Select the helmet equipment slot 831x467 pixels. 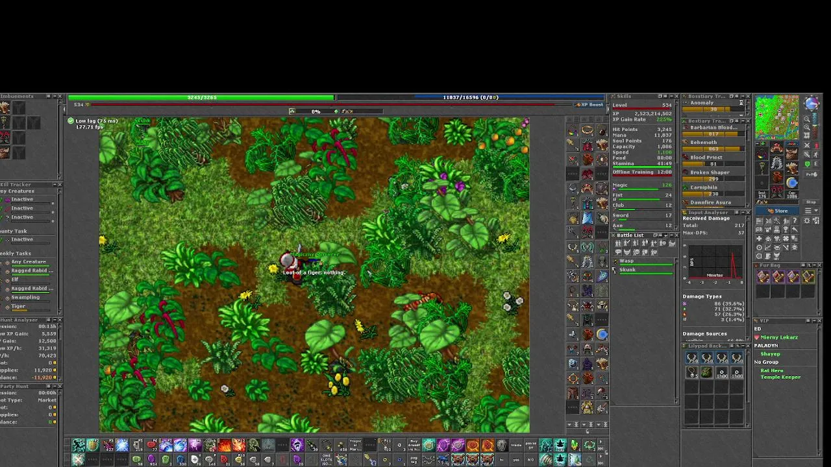[x=776, y=147]
